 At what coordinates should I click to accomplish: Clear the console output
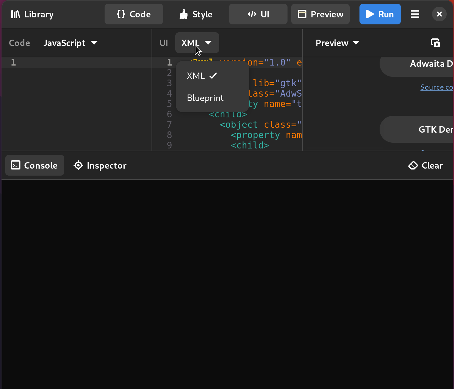425,165
